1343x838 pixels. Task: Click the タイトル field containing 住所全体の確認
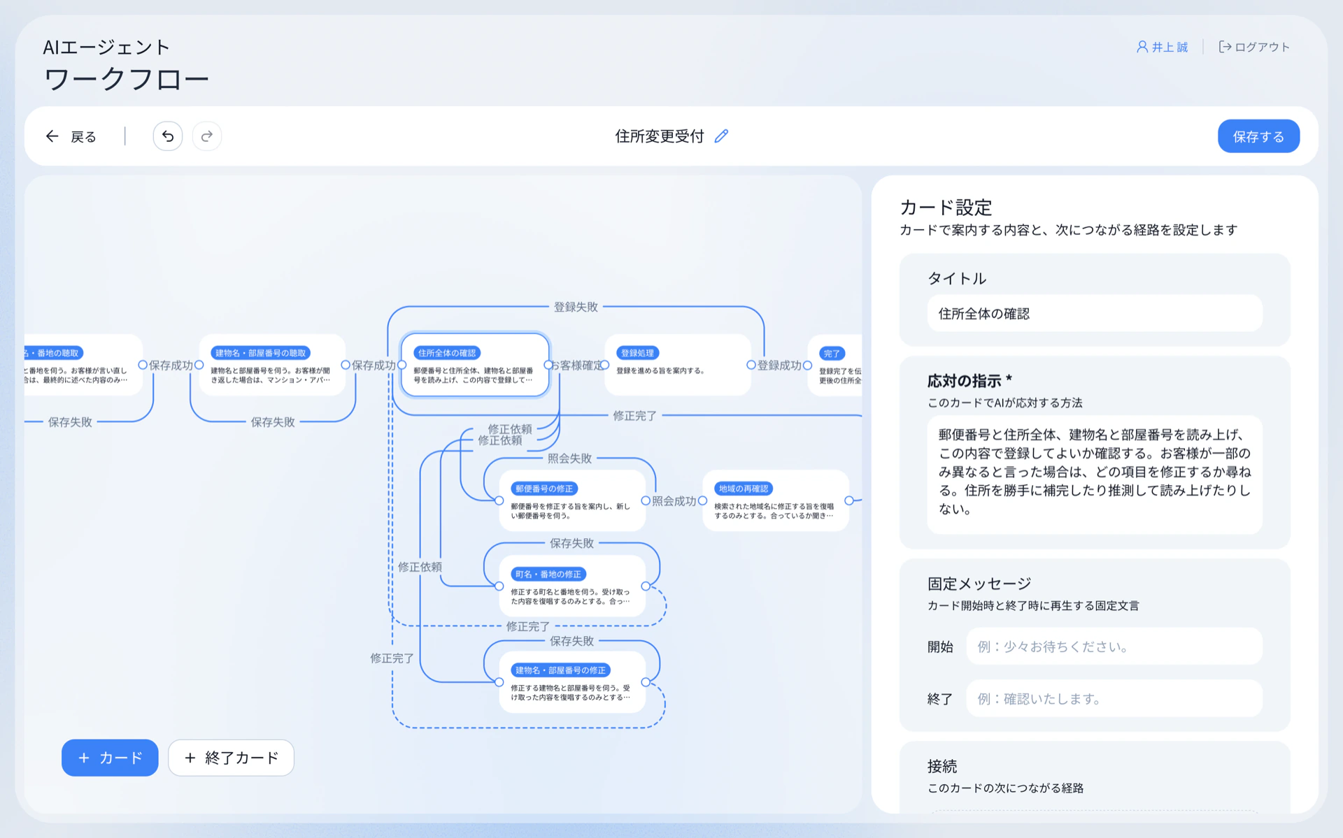1095,314
